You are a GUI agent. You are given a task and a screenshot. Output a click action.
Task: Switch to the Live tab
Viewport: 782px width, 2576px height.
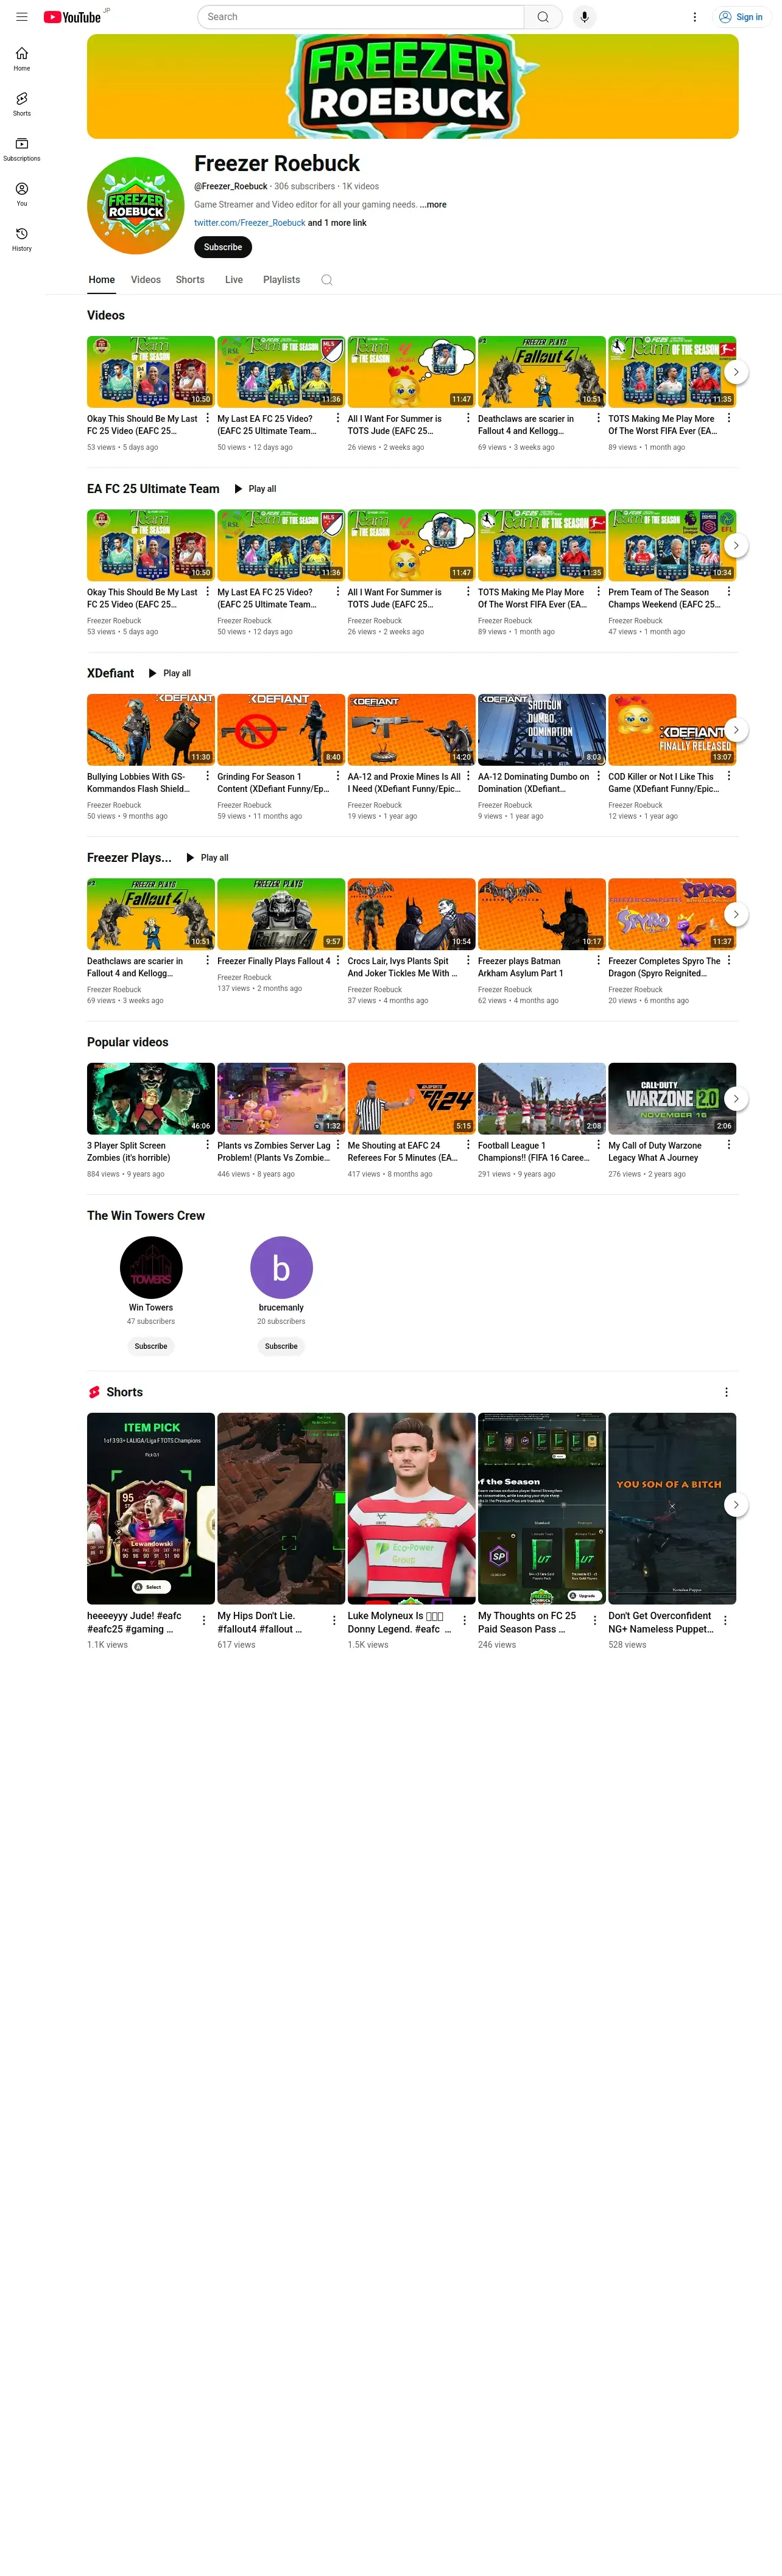tap(234, 280)
